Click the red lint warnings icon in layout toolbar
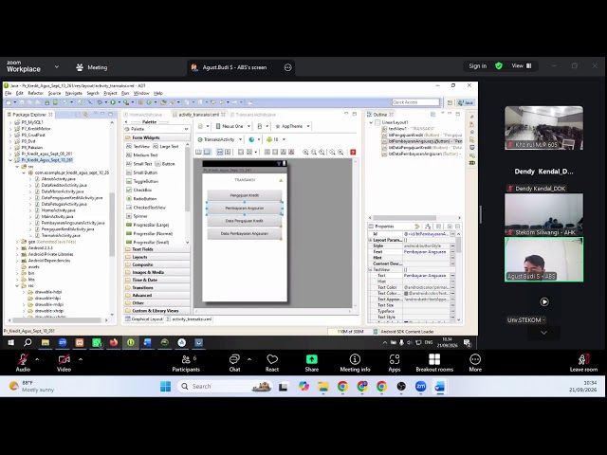This screenshot has width=607, height=455. tap(353, 152)
